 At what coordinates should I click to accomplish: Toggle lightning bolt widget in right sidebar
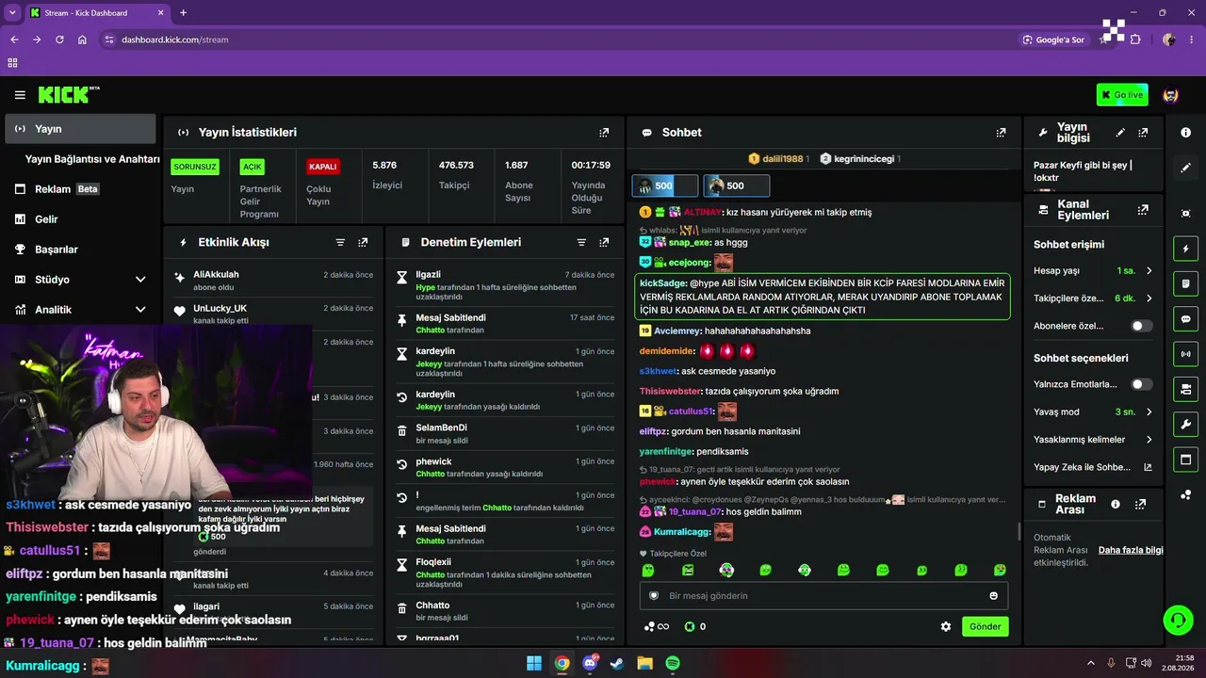click(x=1185, y=249)
